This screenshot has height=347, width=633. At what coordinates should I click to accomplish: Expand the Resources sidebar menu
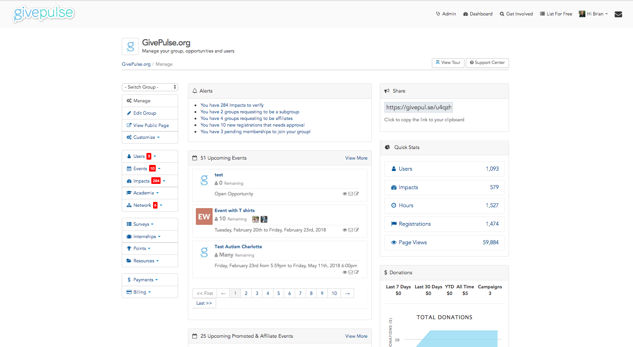(150, 261)
